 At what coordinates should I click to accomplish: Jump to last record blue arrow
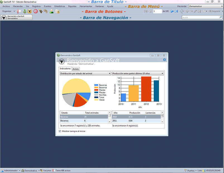click(x=176, y=11)
